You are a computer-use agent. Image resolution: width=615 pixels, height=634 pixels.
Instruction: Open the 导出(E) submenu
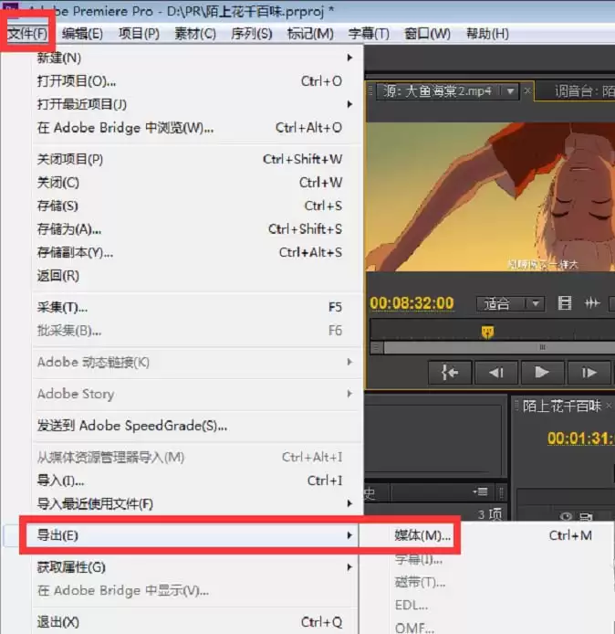click(197, 535)
